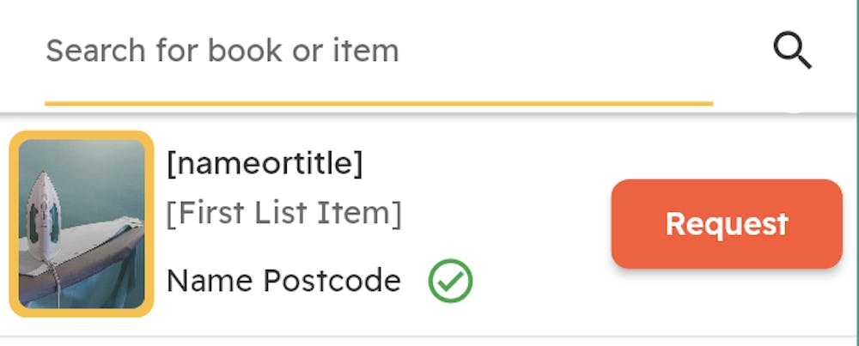Screen dimensions: 859x346
Task: Click the grey [First List Item] line
Action: click(x=283, y=214)
